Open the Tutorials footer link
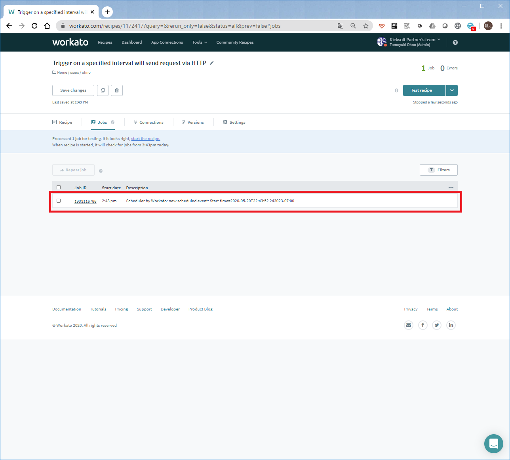This screenshot has width=510, height=460. tap(98, 309)
